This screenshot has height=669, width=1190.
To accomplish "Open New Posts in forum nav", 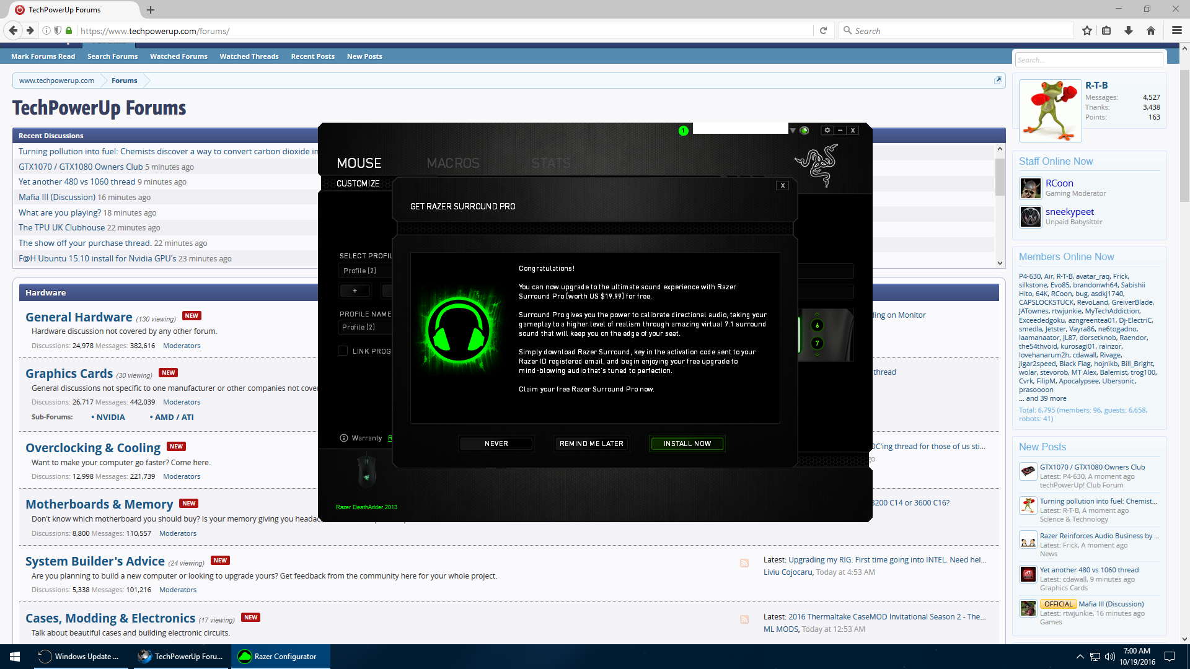I will tap(364, 56).
